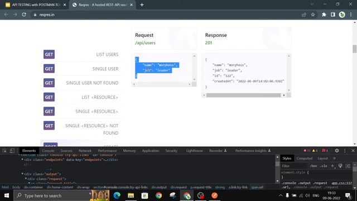
Task: Open Chrome three-dot menu
Action: click(351, 15)
